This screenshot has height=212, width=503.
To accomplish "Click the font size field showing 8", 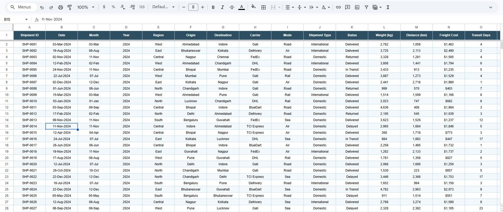I will 193,7.
